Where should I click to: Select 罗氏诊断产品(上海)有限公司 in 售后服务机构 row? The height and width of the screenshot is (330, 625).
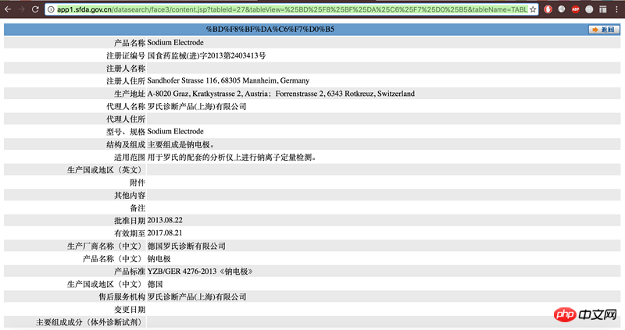[x=197, y=297]
